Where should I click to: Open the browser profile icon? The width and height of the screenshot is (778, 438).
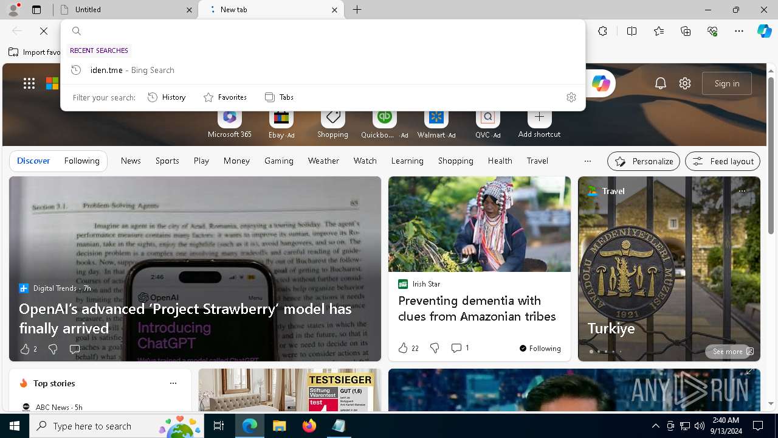[13, 10]
